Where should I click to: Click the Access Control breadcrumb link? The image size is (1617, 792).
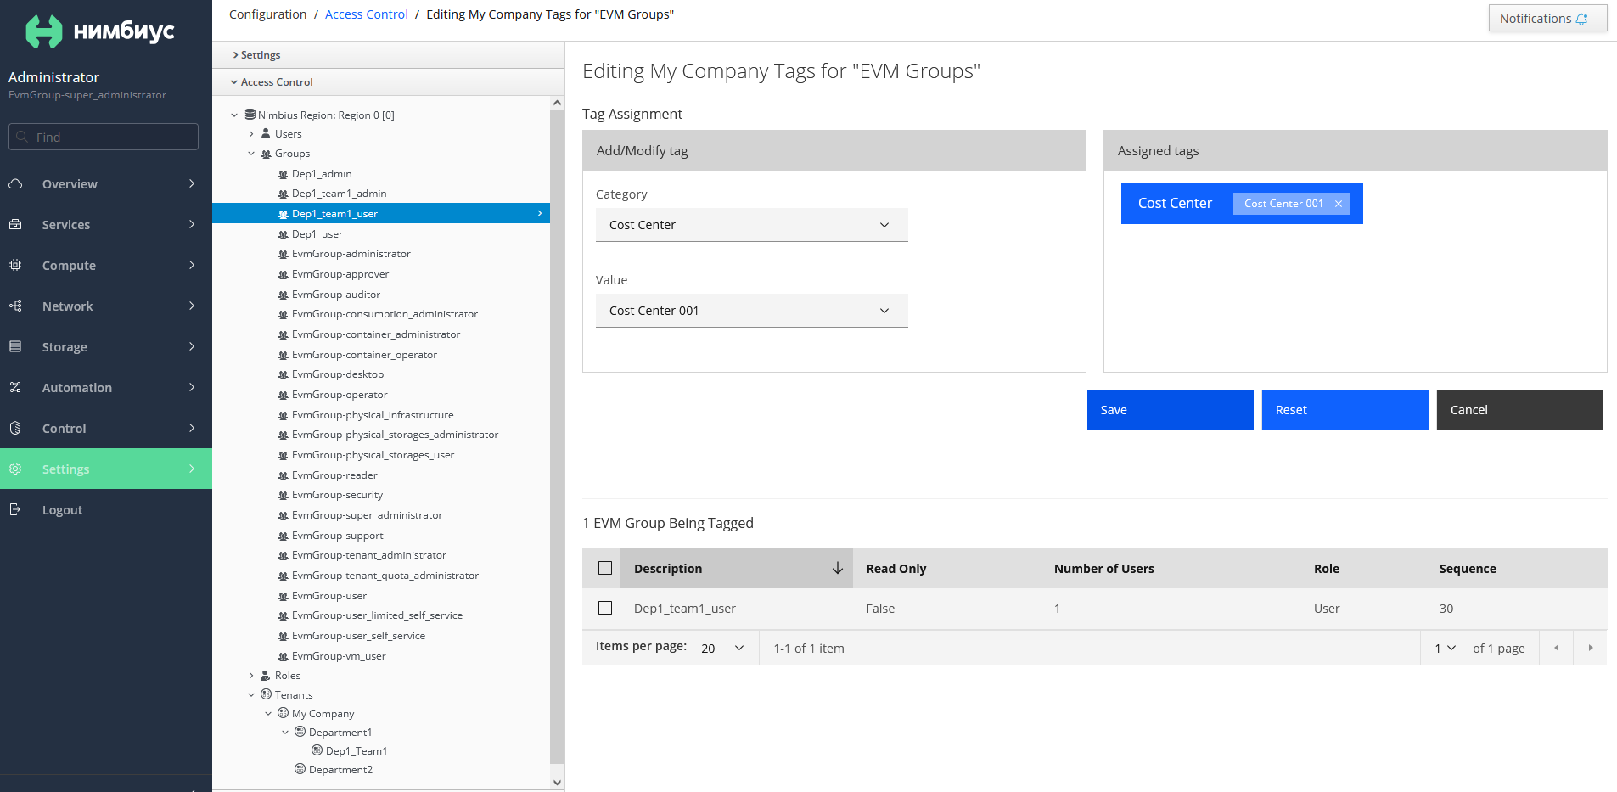[367, 14]
